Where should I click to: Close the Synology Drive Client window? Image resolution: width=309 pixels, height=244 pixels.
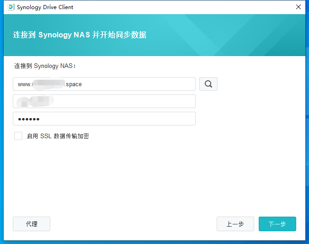(x=298, y=7)
